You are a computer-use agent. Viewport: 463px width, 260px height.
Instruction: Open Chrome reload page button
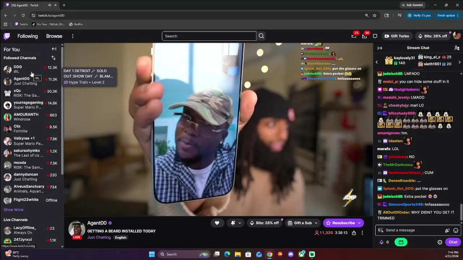(23, 16)
